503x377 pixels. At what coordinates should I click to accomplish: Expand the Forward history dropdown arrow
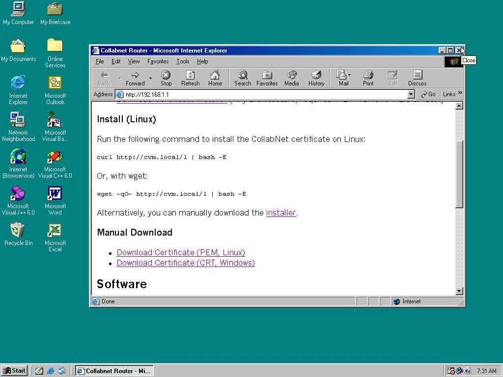tap(150, 78)
